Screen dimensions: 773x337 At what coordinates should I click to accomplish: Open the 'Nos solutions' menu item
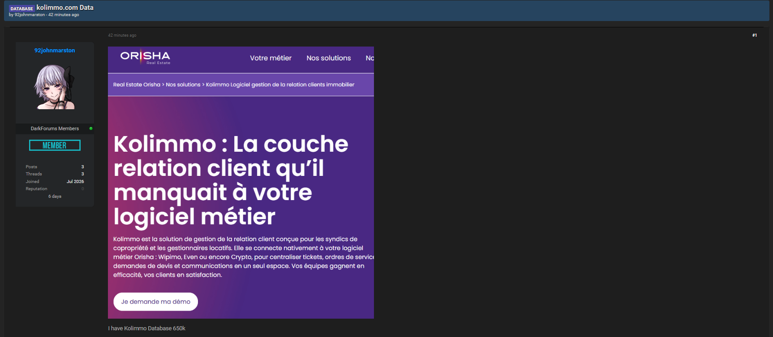[329, 58]
